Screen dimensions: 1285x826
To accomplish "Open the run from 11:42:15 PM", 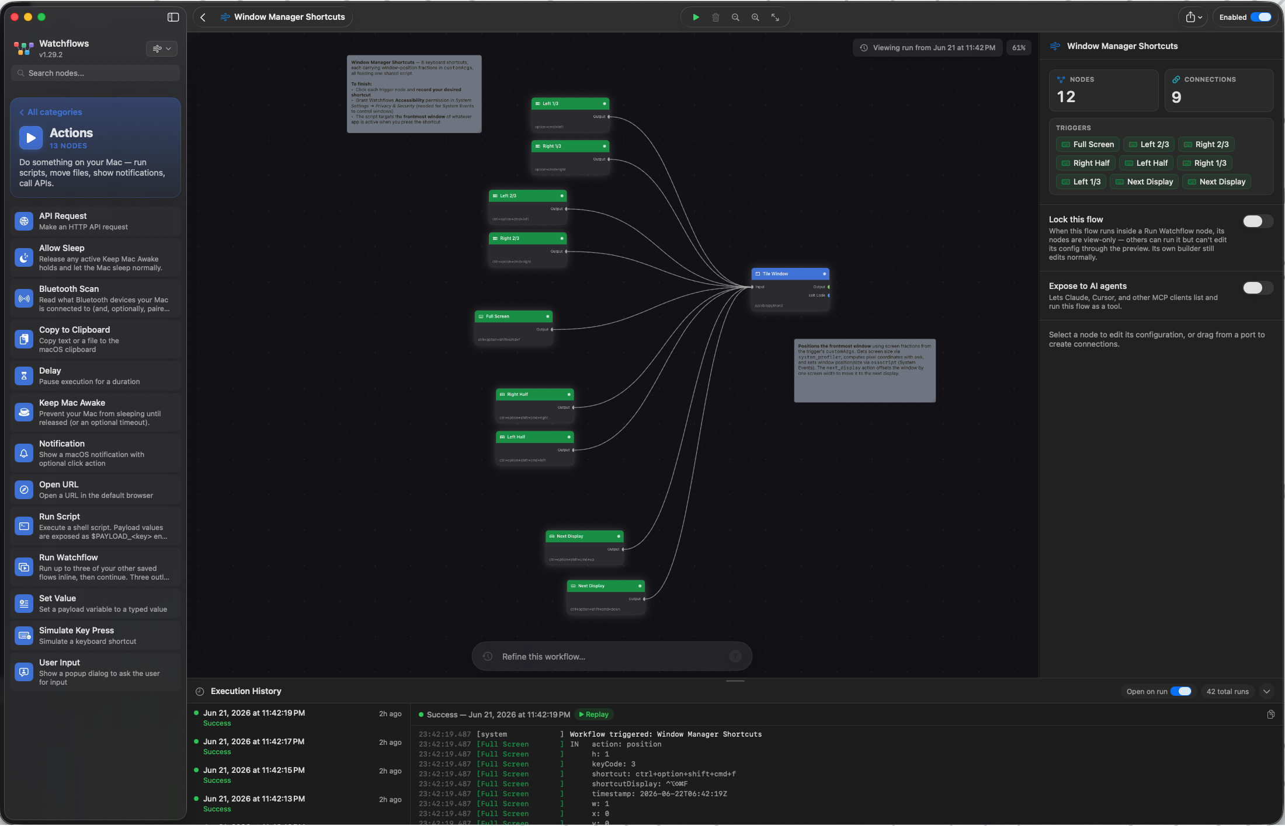I will [298, 775].
